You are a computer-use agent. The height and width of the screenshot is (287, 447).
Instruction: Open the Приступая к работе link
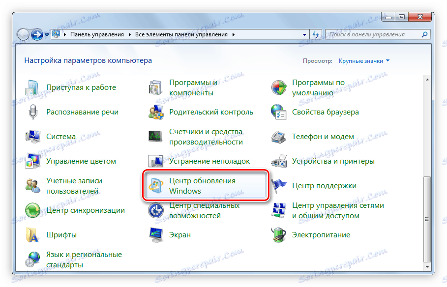point(81,87)
